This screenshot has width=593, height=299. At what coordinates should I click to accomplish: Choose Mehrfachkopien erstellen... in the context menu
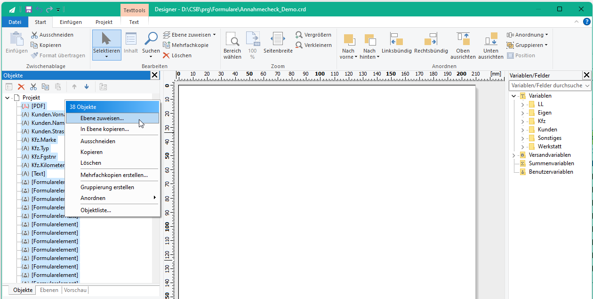pos(112,175)
